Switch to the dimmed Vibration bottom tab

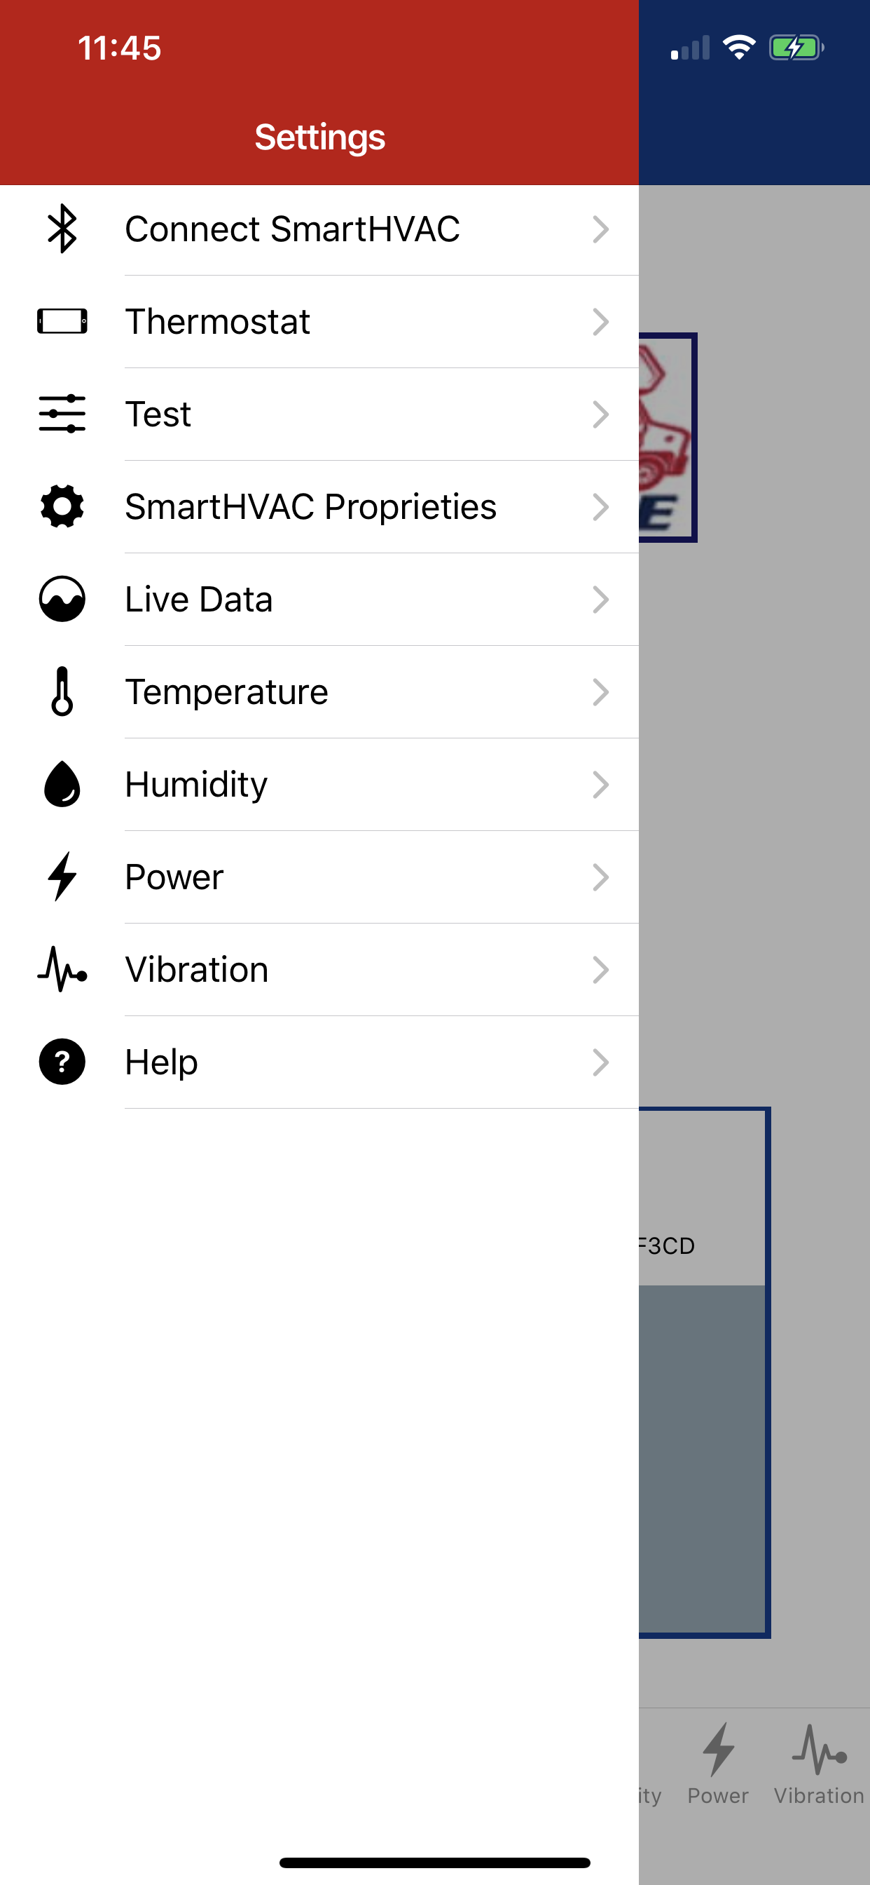pos(819,1764)
